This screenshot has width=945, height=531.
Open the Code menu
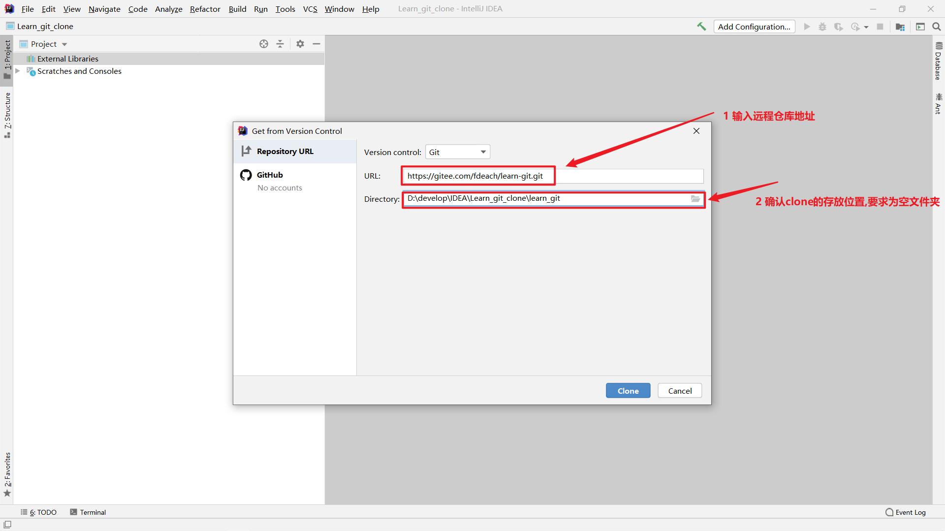tap(138, 9)
